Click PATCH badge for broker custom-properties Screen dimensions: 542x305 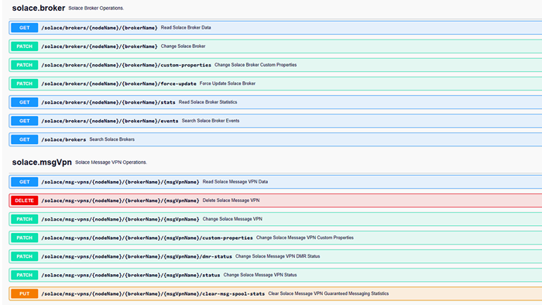[24, 65]
